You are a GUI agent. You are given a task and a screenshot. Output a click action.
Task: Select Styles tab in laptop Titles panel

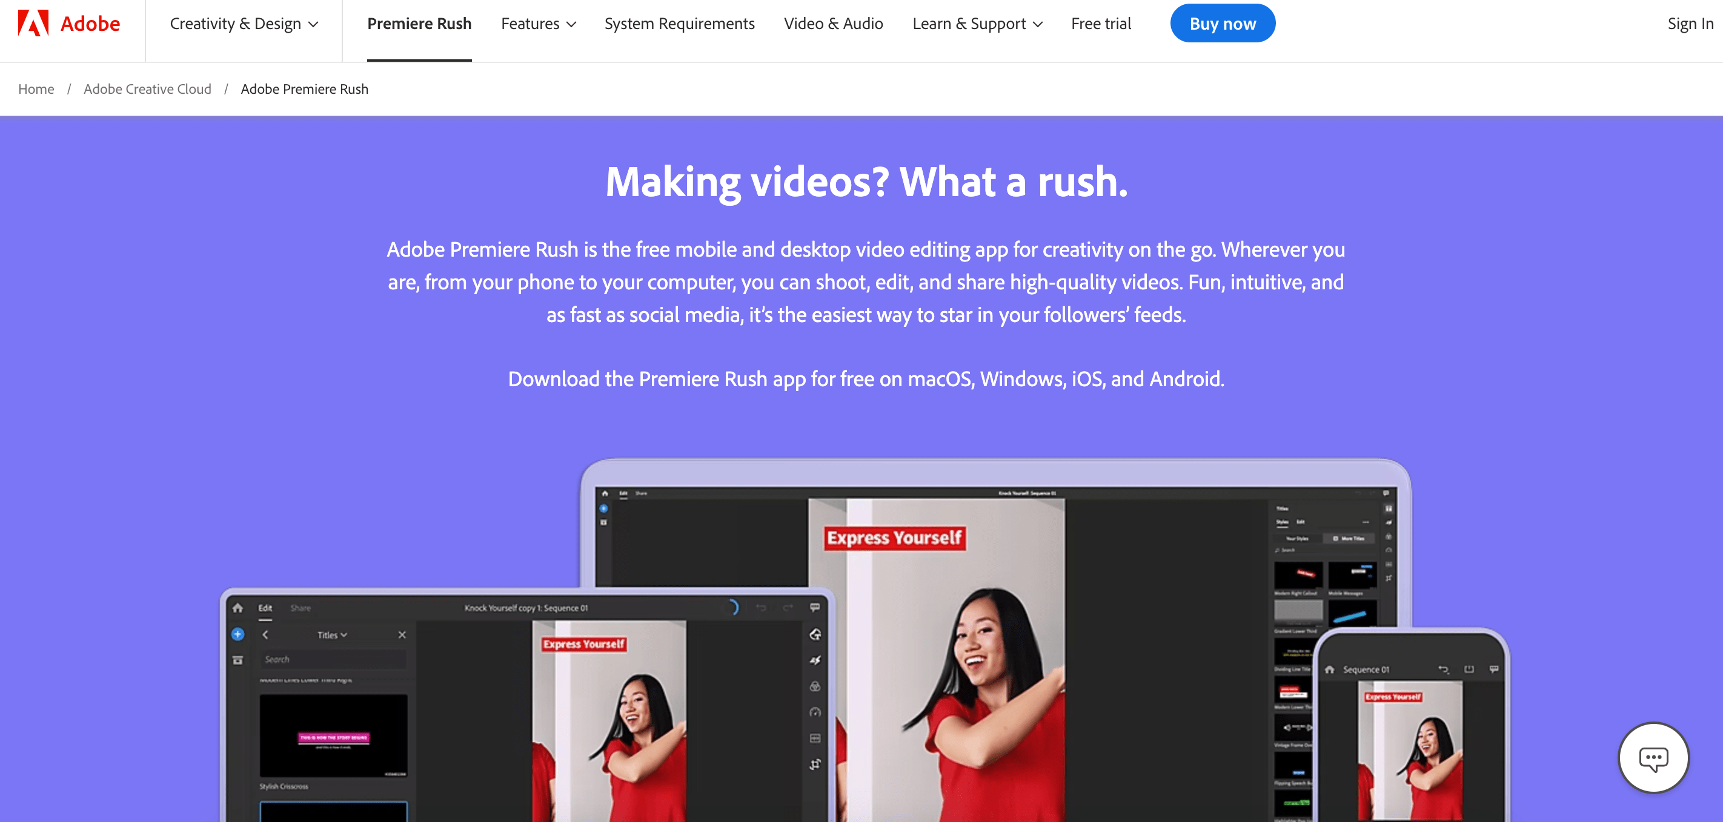pyautogui.click(x=1282, y=522)
